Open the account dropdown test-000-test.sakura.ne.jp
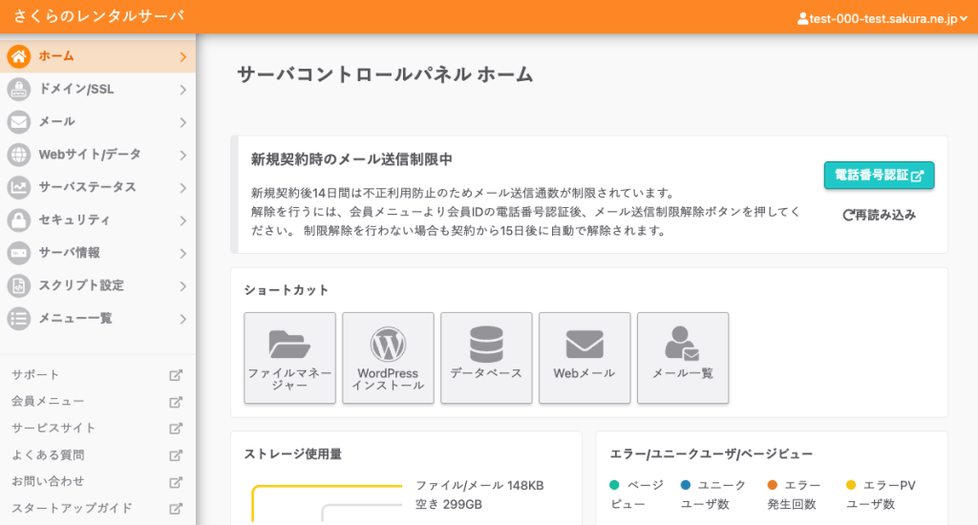 point(882,19)
